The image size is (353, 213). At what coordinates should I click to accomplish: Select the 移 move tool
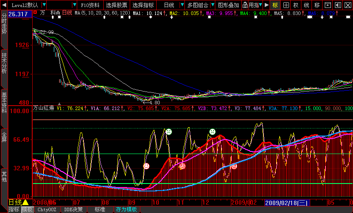317,5
